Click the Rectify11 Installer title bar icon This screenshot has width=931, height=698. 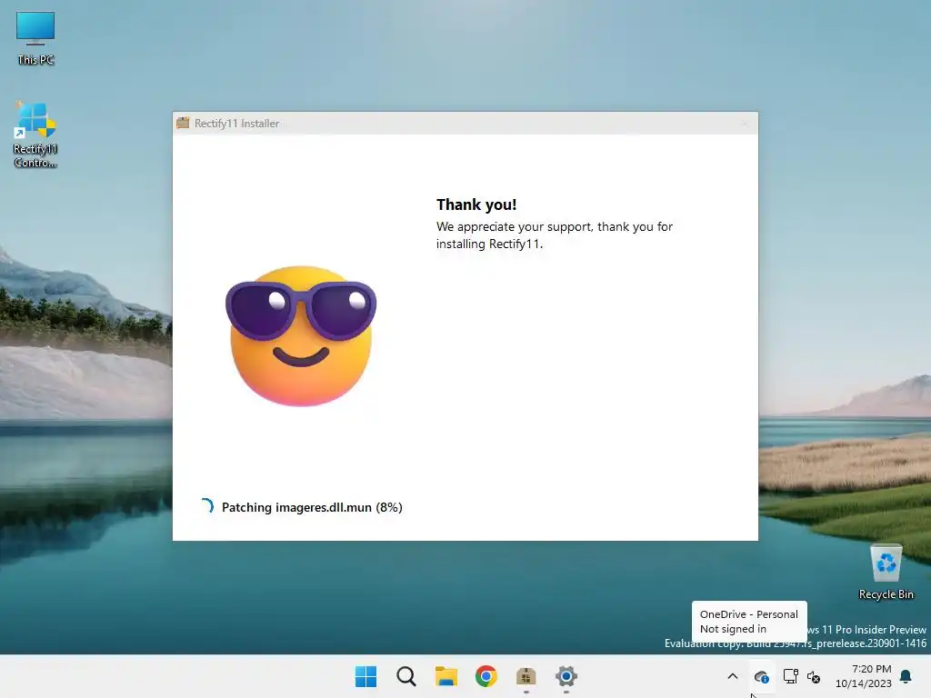(x=183, y=123)
